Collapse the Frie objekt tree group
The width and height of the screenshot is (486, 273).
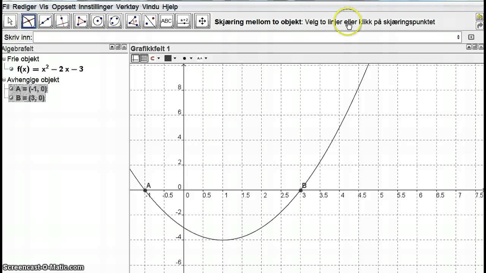click(x=4, y=59)
